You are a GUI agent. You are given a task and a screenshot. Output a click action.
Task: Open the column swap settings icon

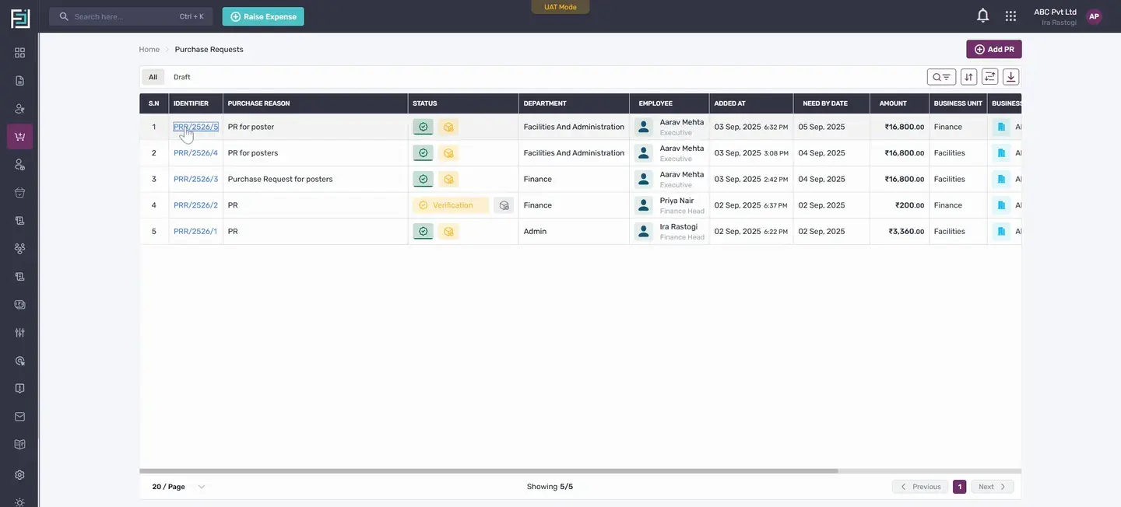click(989, 77)
